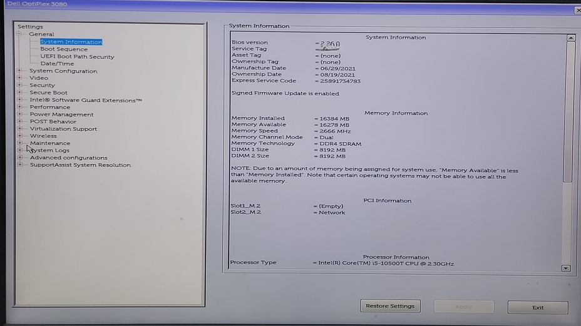Select Intel Software Guard Extensions label
Image resolution: width=581 pixels, height=326 pixels.
[86, 100]
